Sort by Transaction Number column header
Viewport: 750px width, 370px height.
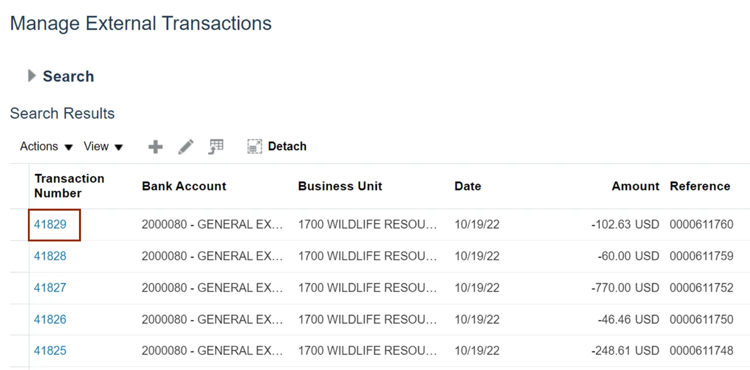[x=69, y=186]
